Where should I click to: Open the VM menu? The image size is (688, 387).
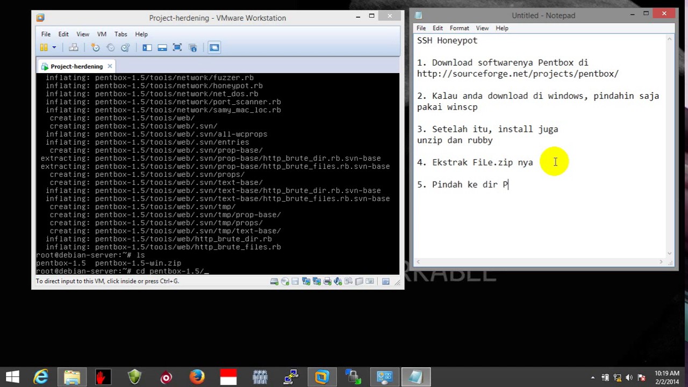tap(102, 34)
